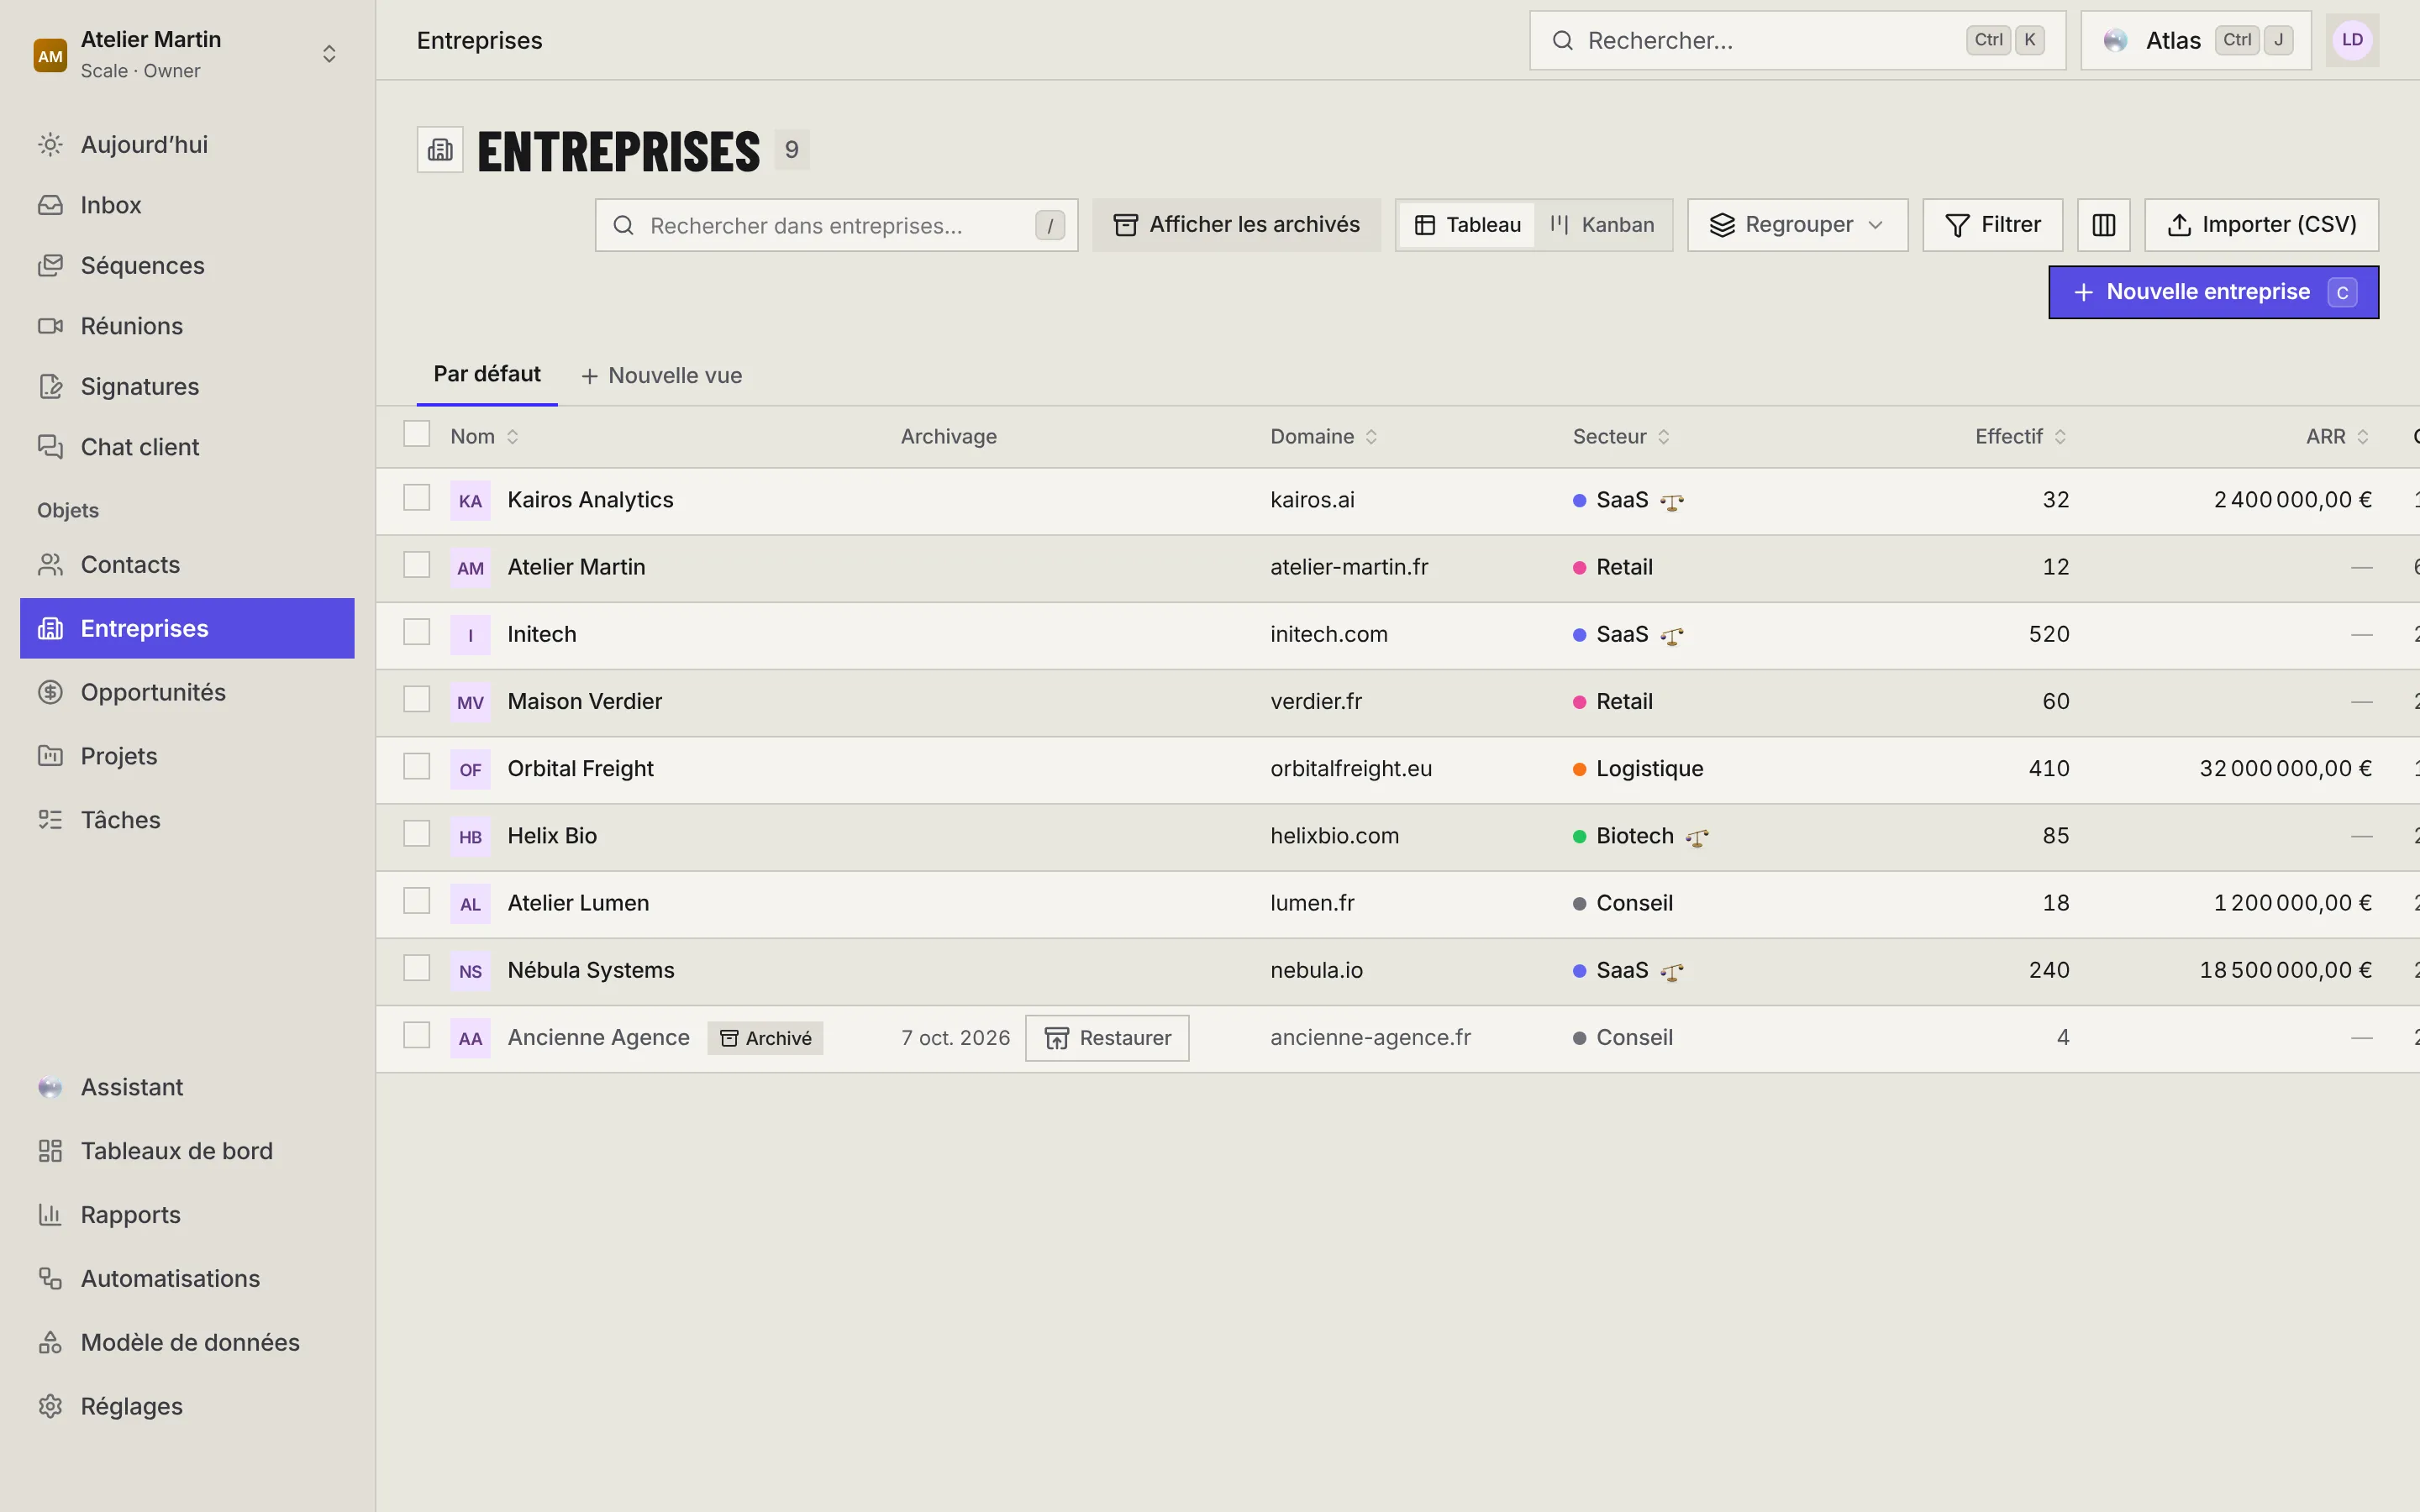The width and height of the screenshot is (2420, 1512).
Task: Open Réglages gear icon
Action: click(x=50, y=1406)
